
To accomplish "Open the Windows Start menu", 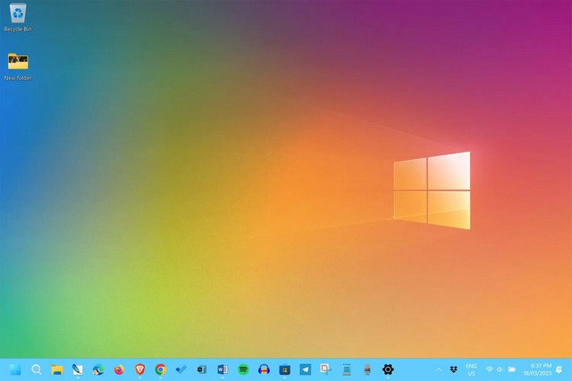I will click(15, 369).
